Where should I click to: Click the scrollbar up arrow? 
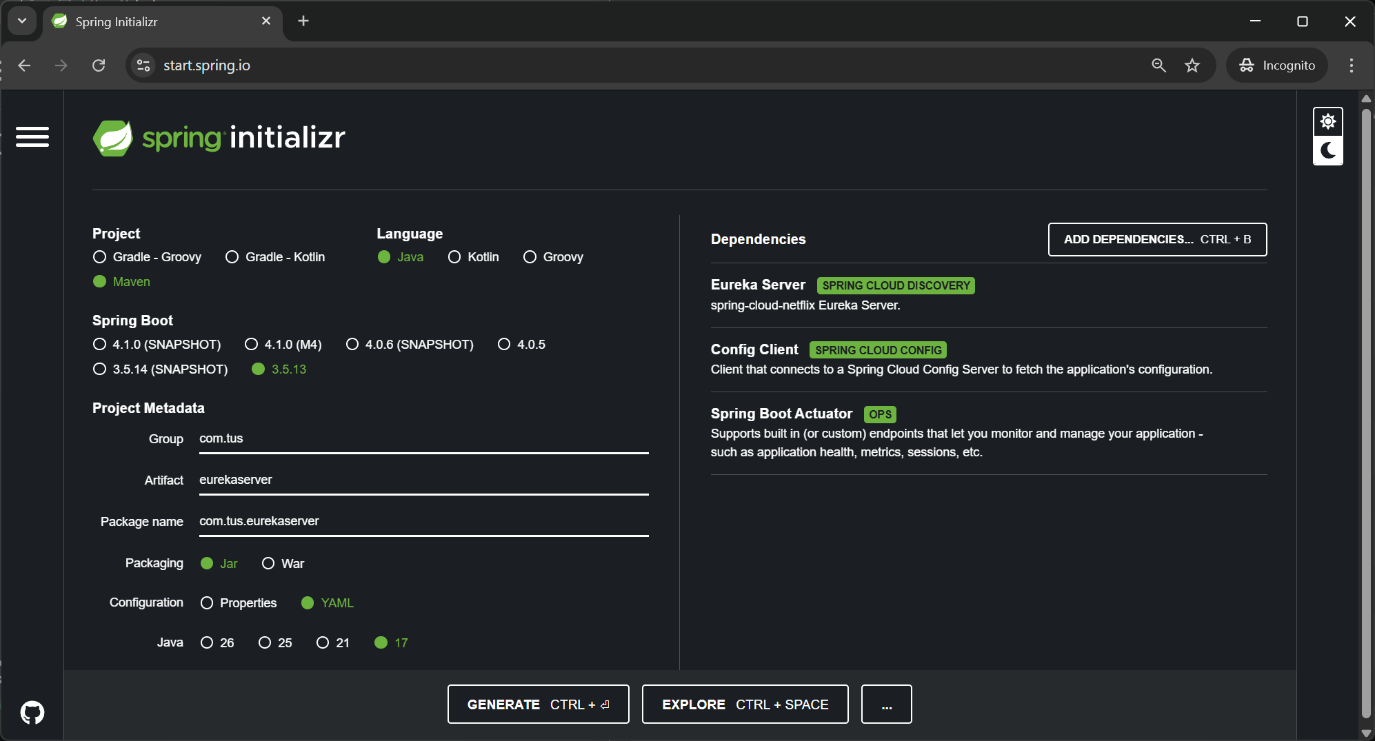coord(1366,99)
